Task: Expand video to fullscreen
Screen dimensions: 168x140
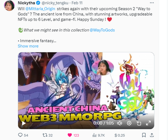Action: (x=148, y=123)
